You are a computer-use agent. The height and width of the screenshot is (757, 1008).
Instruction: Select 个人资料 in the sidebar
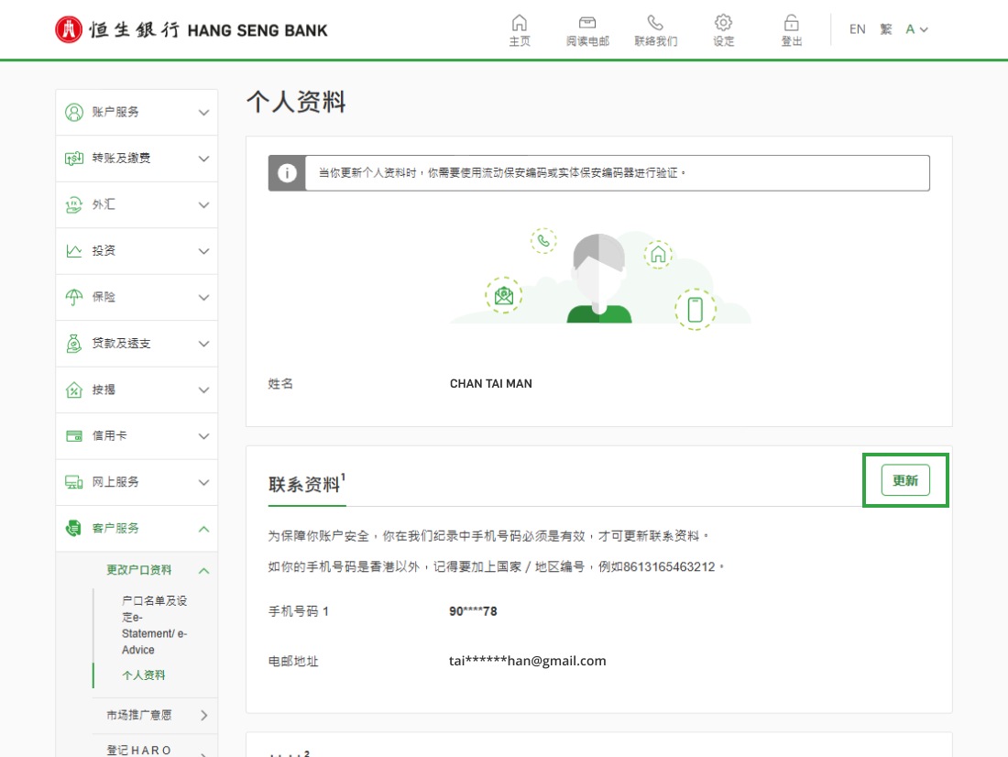click(x=144, y=675)
